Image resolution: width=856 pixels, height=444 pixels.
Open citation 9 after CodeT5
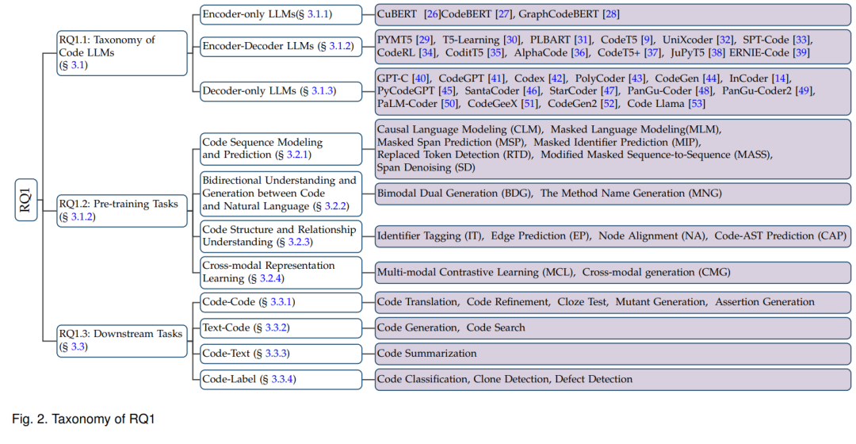pyautogui.click(x=647, y=40)
